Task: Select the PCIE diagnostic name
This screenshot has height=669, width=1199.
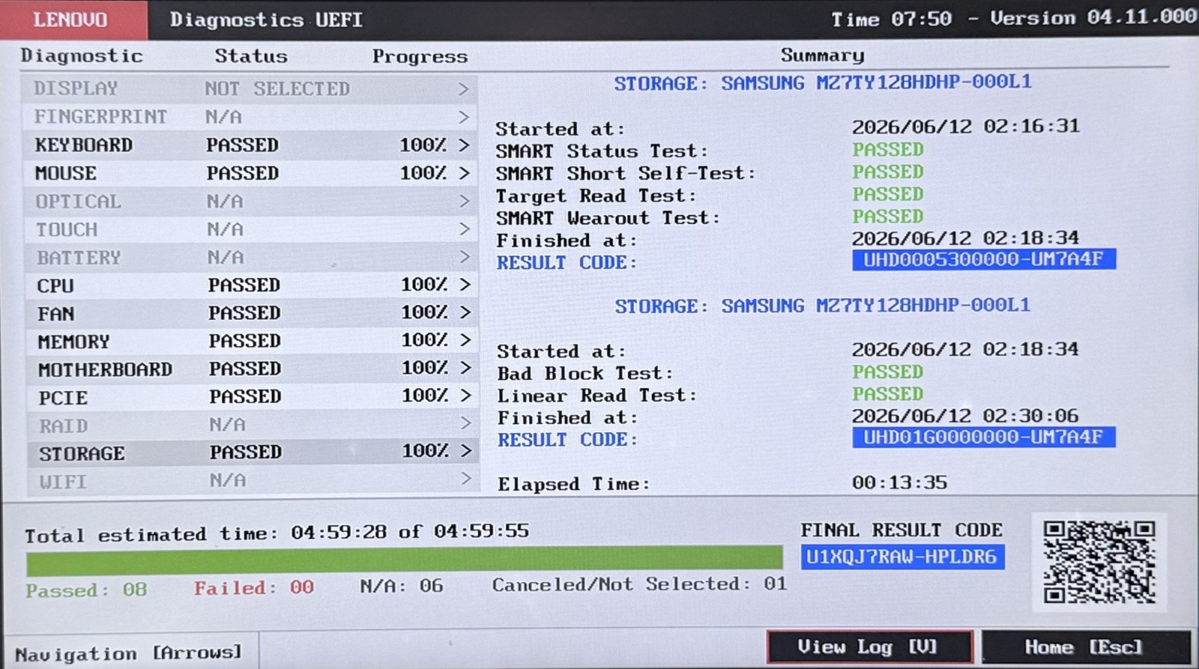Action: 64,399
